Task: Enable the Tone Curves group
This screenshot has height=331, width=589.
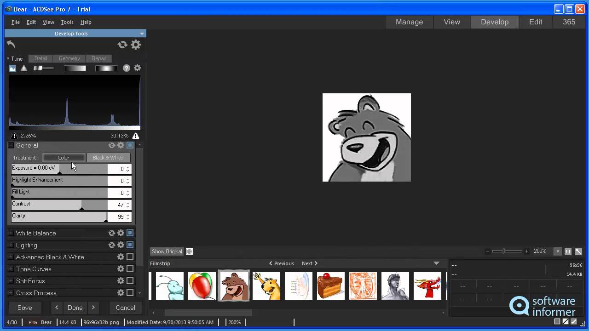Action: 130,269
